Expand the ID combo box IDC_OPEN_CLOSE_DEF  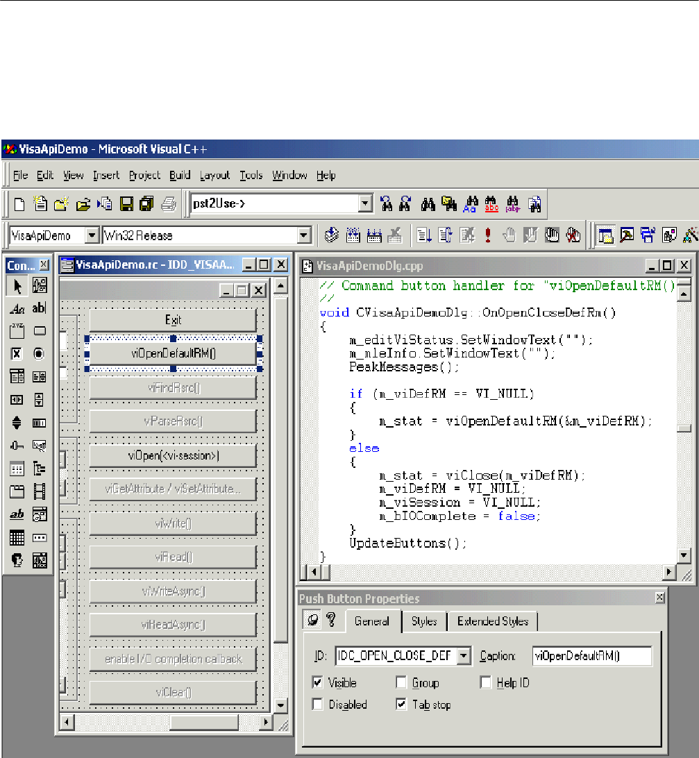pos(464,656)
